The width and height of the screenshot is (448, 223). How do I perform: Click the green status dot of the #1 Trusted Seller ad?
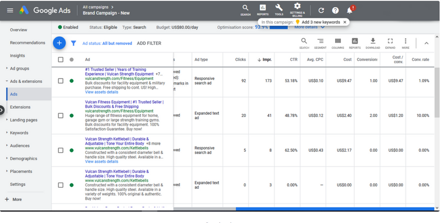click(x=71, y=81)
